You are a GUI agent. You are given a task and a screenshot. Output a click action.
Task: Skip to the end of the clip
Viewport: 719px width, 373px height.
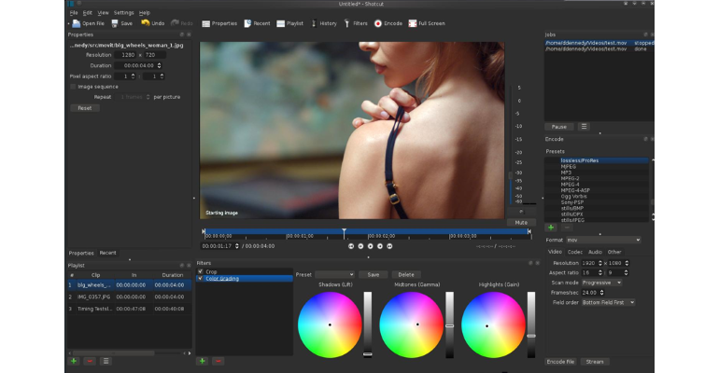389,246
